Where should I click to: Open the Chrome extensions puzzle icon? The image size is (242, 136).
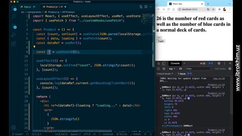[219, 9]
